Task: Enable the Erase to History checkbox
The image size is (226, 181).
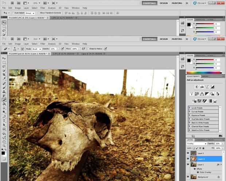Action: pos(88,49)
